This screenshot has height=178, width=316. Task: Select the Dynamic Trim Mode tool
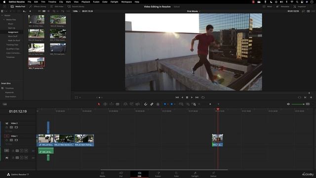click(111, 104)
